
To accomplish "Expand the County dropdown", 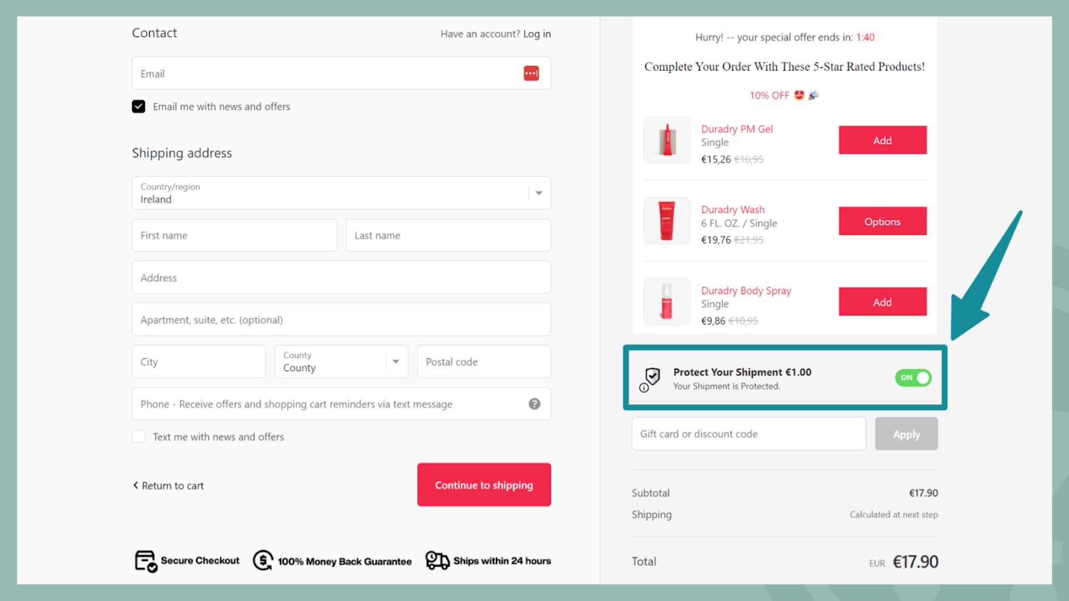I will tap(395, 362).
